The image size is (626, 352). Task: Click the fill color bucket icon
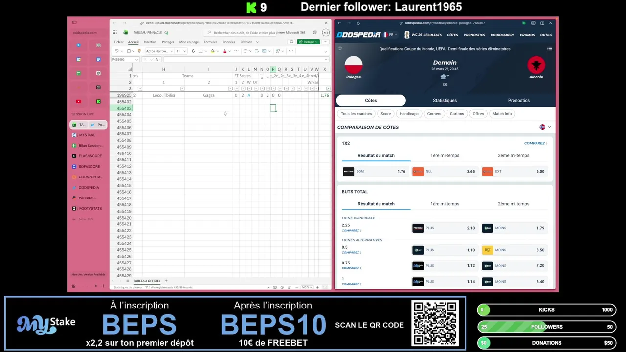click(x=213, y=51)
